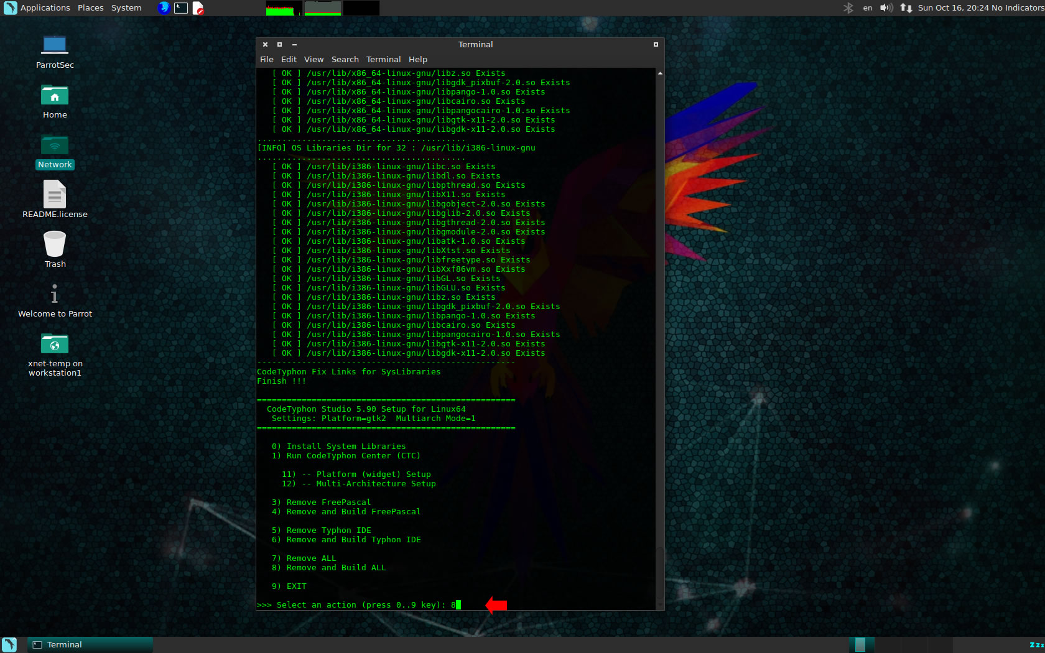Image resolution: width=1045 pixels, height=653 pixels.
Task: Click '11) -- Platform (widget) Setup' text
Action: coord(356,474)
